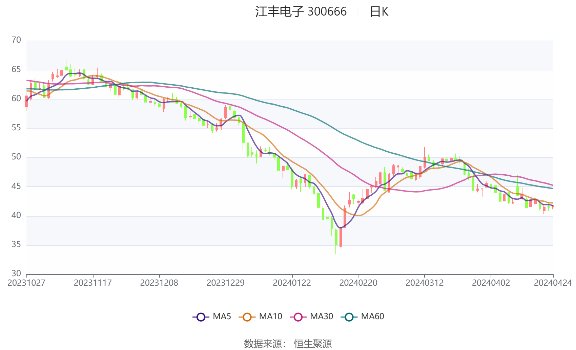Toggle the MA60 legend series
This screenshot has height=350, width=576.
[x=362, y=317]
